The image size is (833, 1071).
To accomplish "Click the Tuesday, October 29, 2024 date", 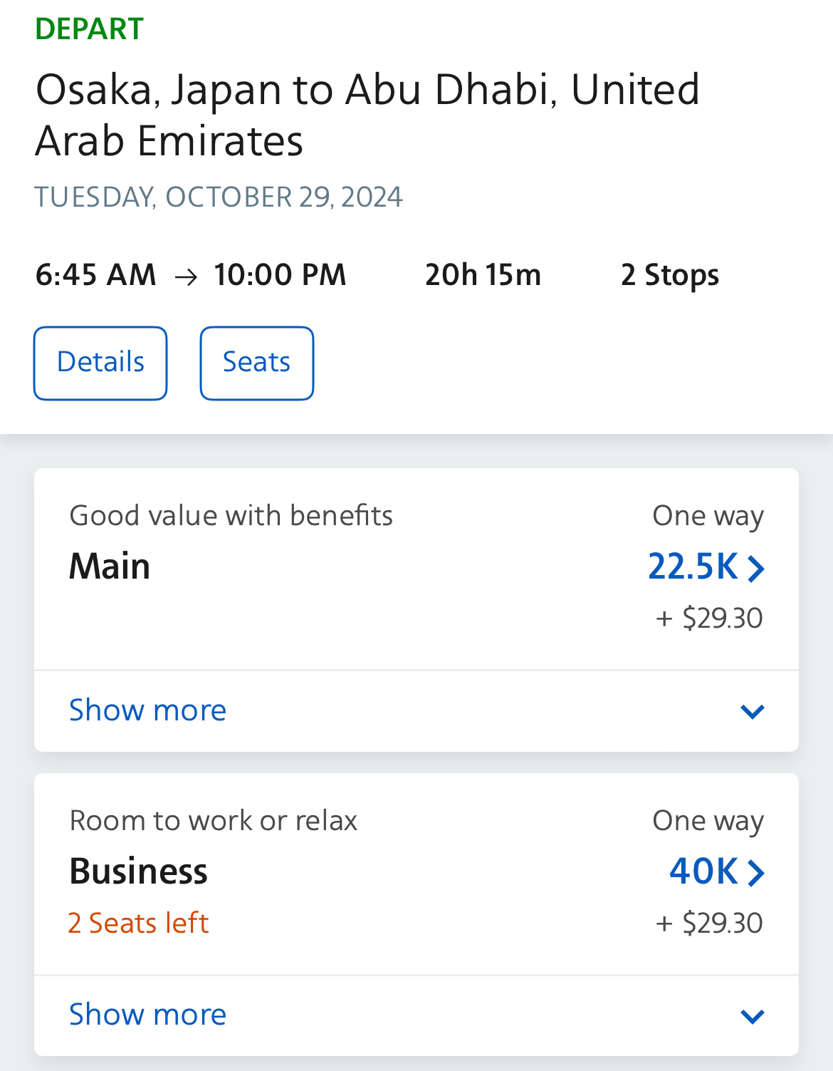I will click(x=219, y=197).
